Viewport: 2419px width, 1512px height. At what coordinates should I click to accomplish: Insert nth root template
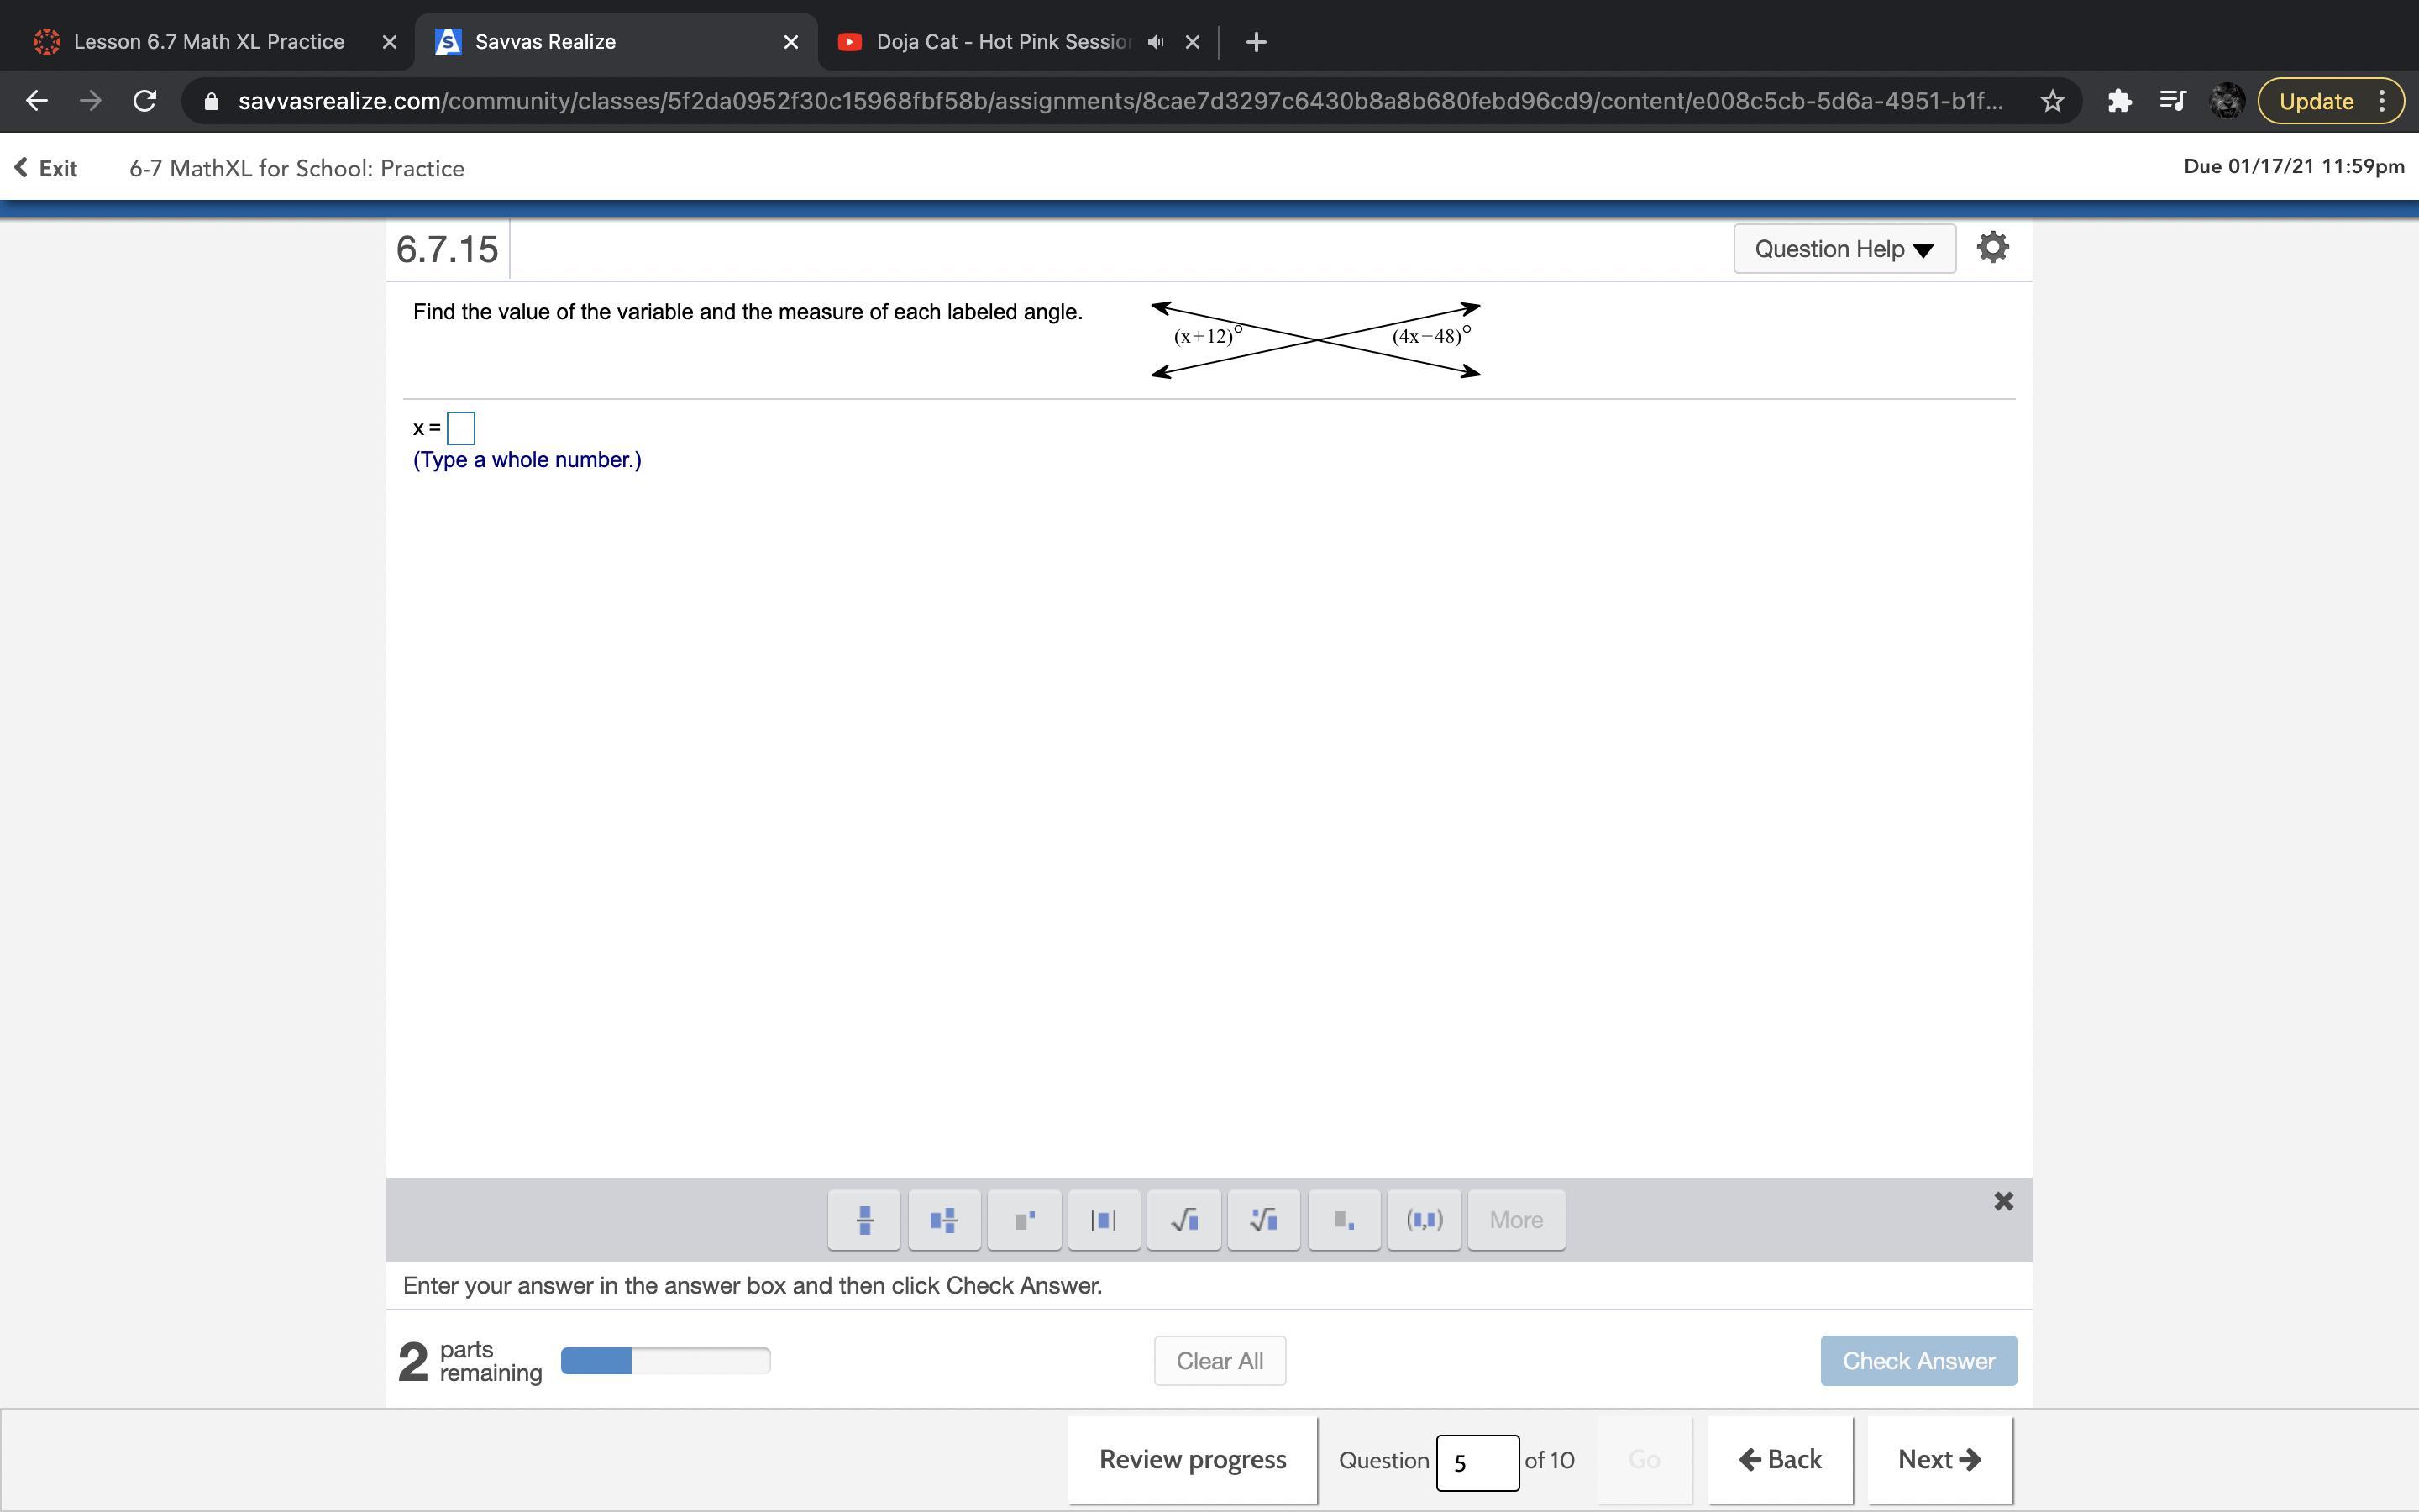point(1263,1219)
